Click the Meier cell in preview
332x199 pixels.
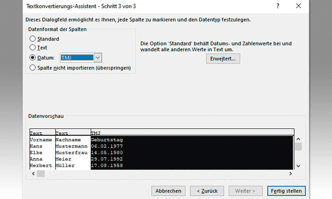(x=63, y=159)
